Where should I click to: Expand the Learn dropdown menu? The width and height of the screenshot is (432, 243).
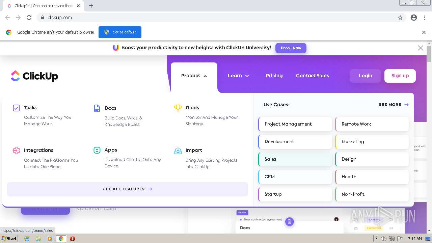pos(238,76)
